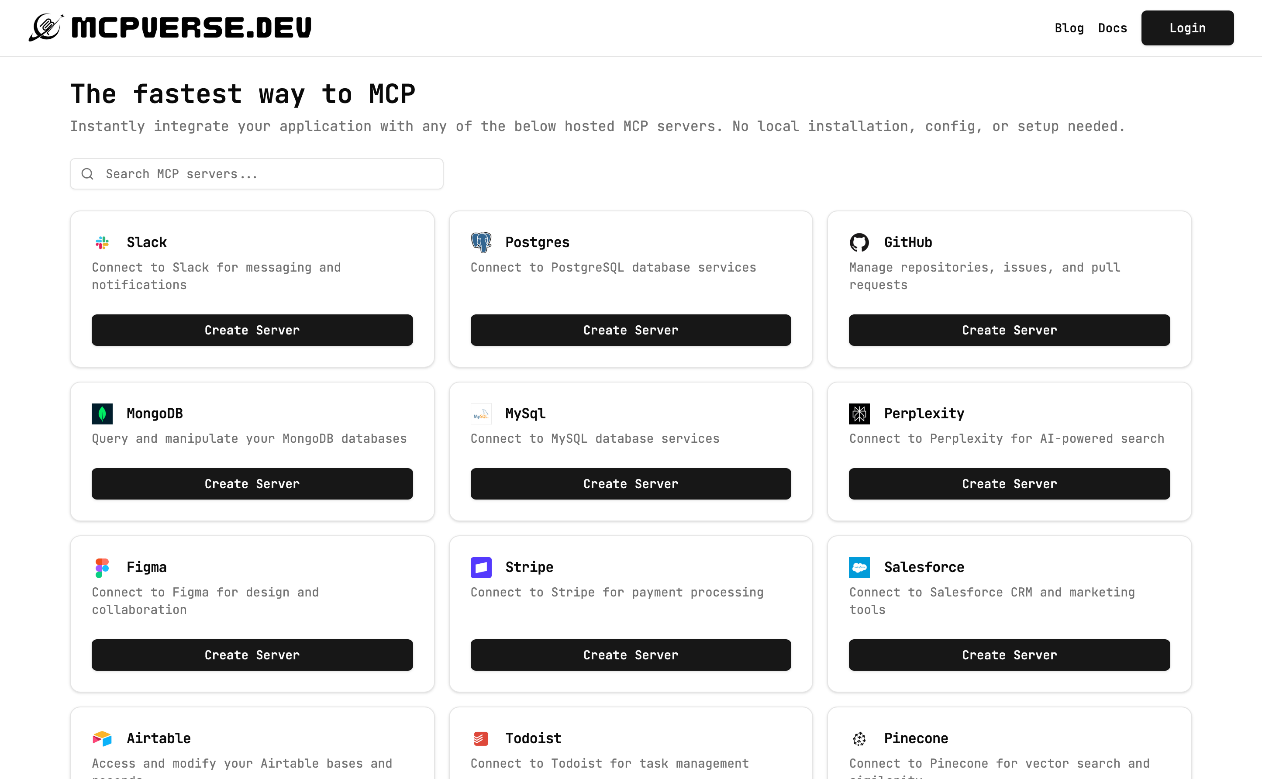Click the Airtable logo icon
This screenshot has height=779, width=1262.
102,739
